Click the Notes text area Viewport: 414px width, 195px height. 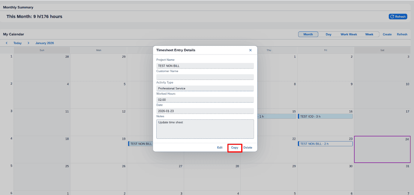[x=205, y=129]
